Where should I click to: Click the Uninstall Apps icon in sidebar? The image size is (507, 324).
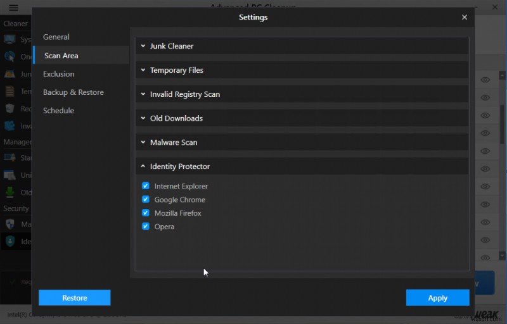pos(10,175)
